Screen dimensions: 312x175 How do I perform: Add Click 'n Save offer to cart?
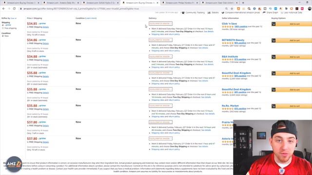click(x=294, y=24)
